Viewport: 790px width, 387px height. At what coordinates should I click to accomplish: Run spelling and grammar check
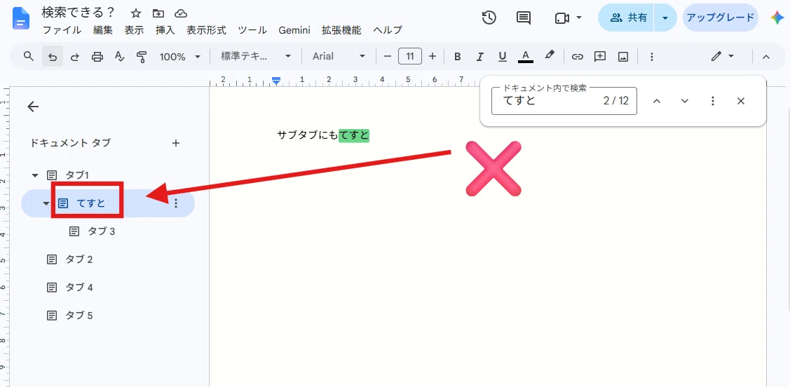pos(119,56)
